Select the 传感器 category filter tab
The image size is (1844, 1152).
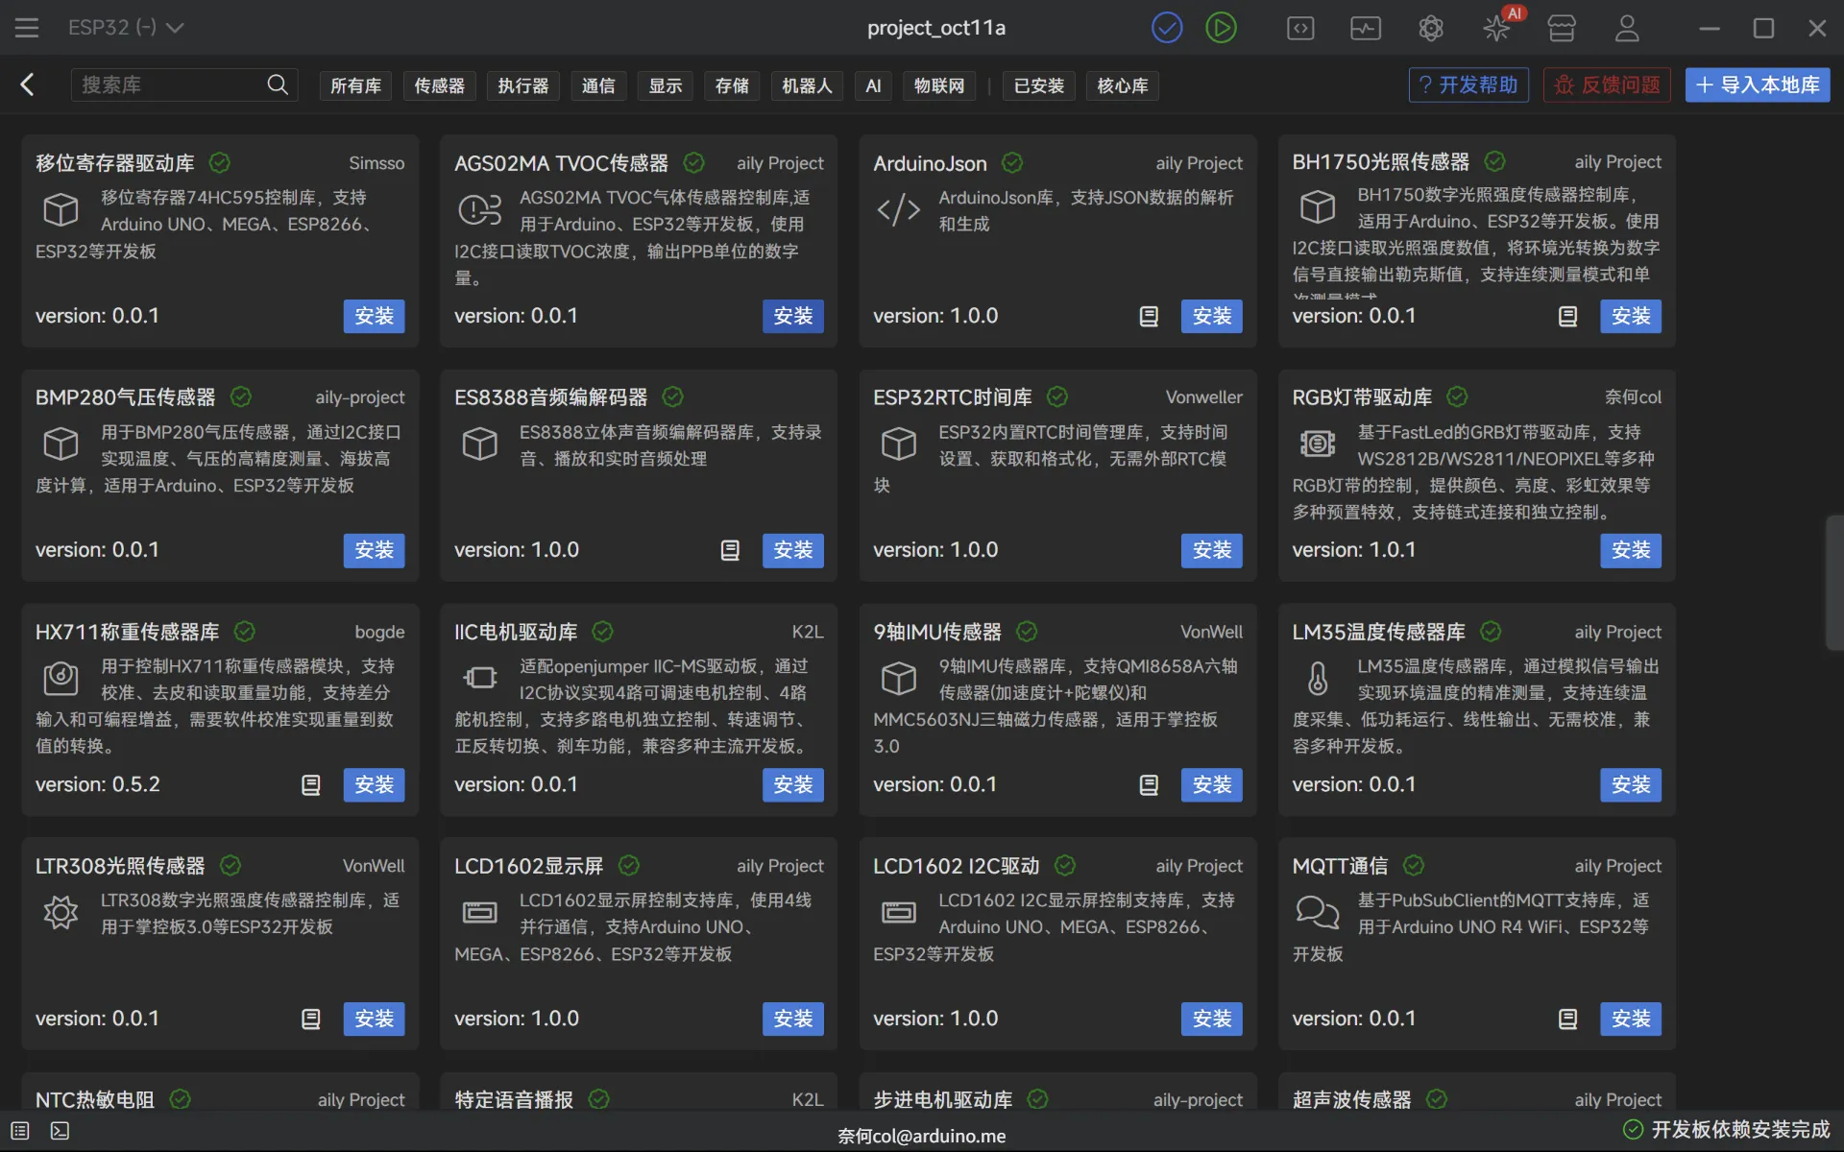[x=439, y=85]
